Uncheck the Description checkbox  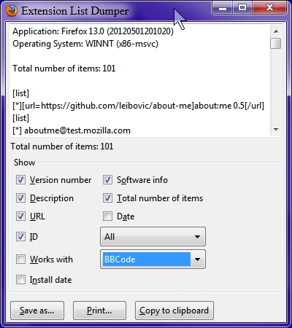coord(20,198)
